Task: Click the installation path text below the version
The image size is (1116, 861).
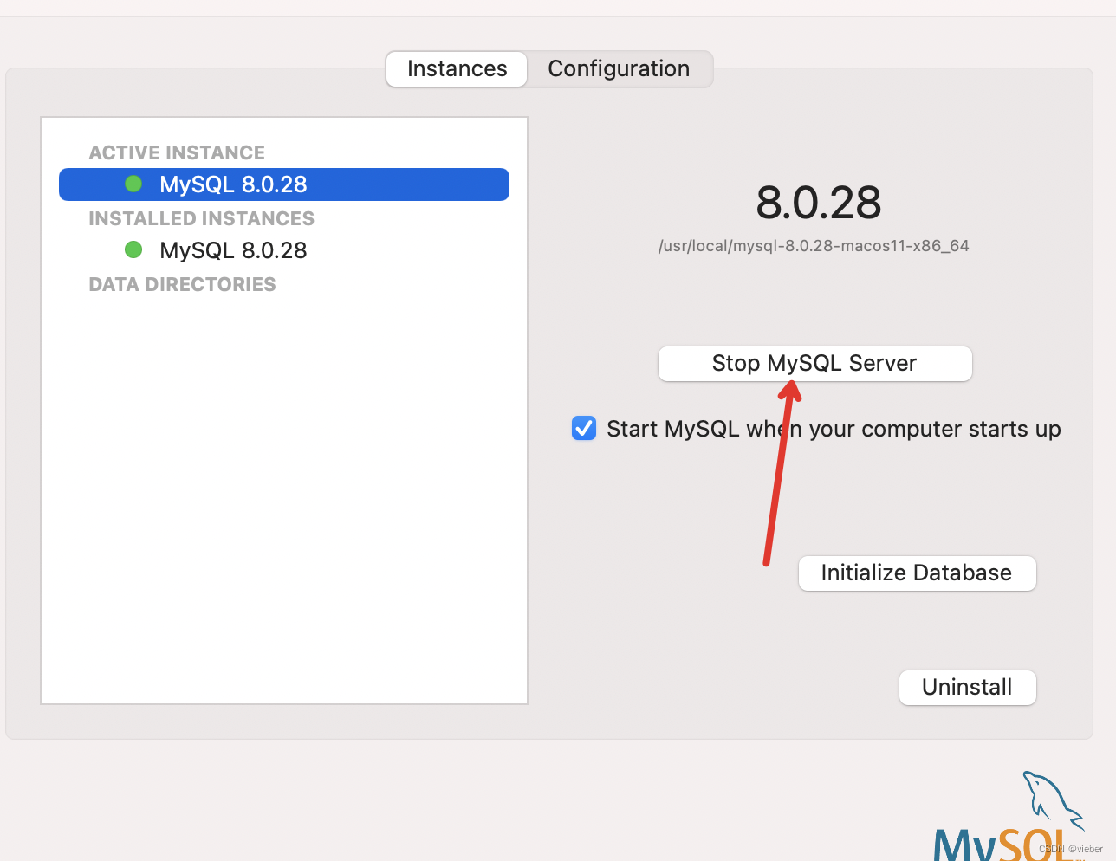Action: pyautogui.click(x=814, y=246)
